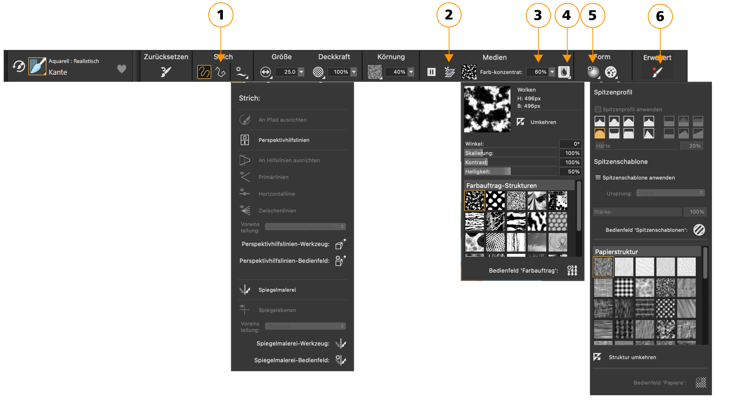The width and height of the screenshot is (738, 417).
Task: Expand the Deckkraft 100% dropdown arrow
Action: pyautogui.click(x=354, y=72)
